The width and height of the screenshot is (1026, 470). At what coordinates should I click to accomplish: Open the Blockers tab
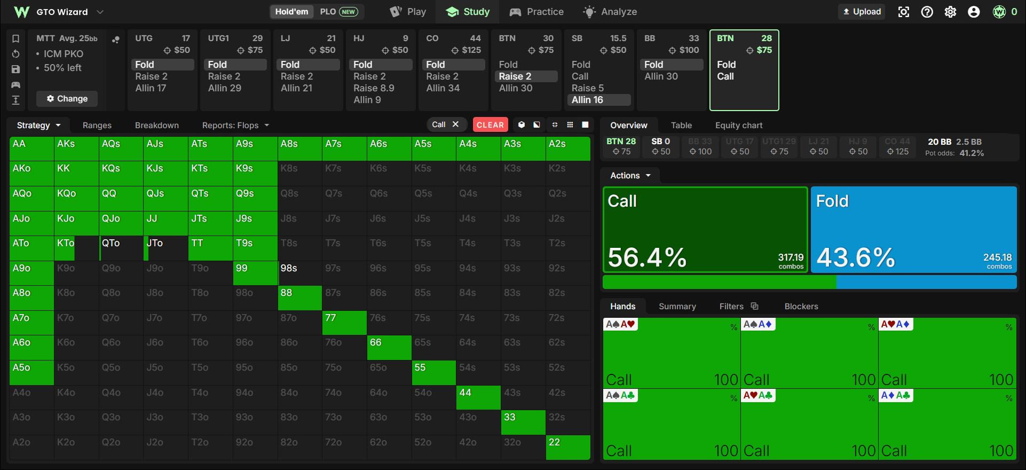801,306
